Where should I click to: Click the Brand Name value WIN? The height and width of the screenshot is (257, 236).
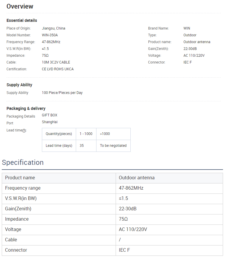pyautogui.click(x=187, y=28)
